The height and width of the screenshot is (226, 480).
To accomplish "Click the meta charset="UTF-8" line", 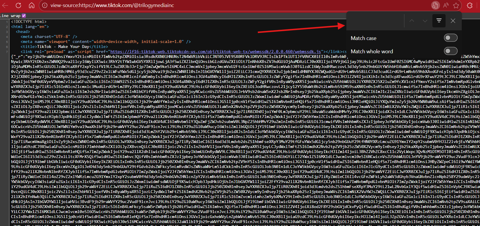I will pos(49,36).
